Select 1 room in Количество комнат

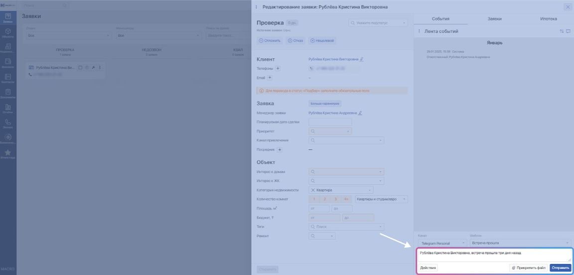point(314,199)
